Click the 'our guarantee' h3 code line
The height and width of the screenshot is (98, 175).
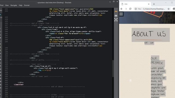pos(71,9)
